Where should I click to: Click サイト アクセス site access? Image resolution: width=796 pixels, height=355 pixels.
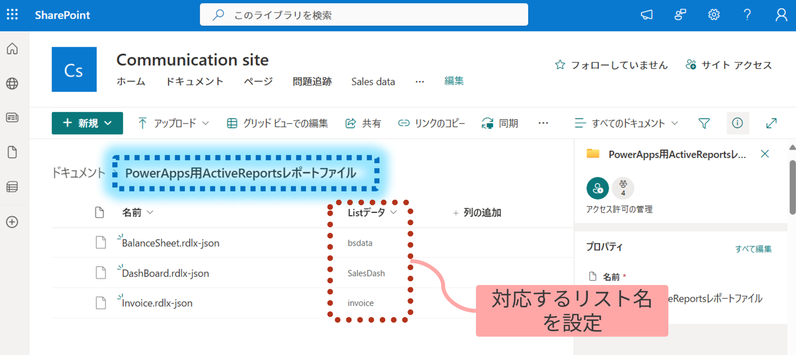pyautogui.click(x=728, y=65)
